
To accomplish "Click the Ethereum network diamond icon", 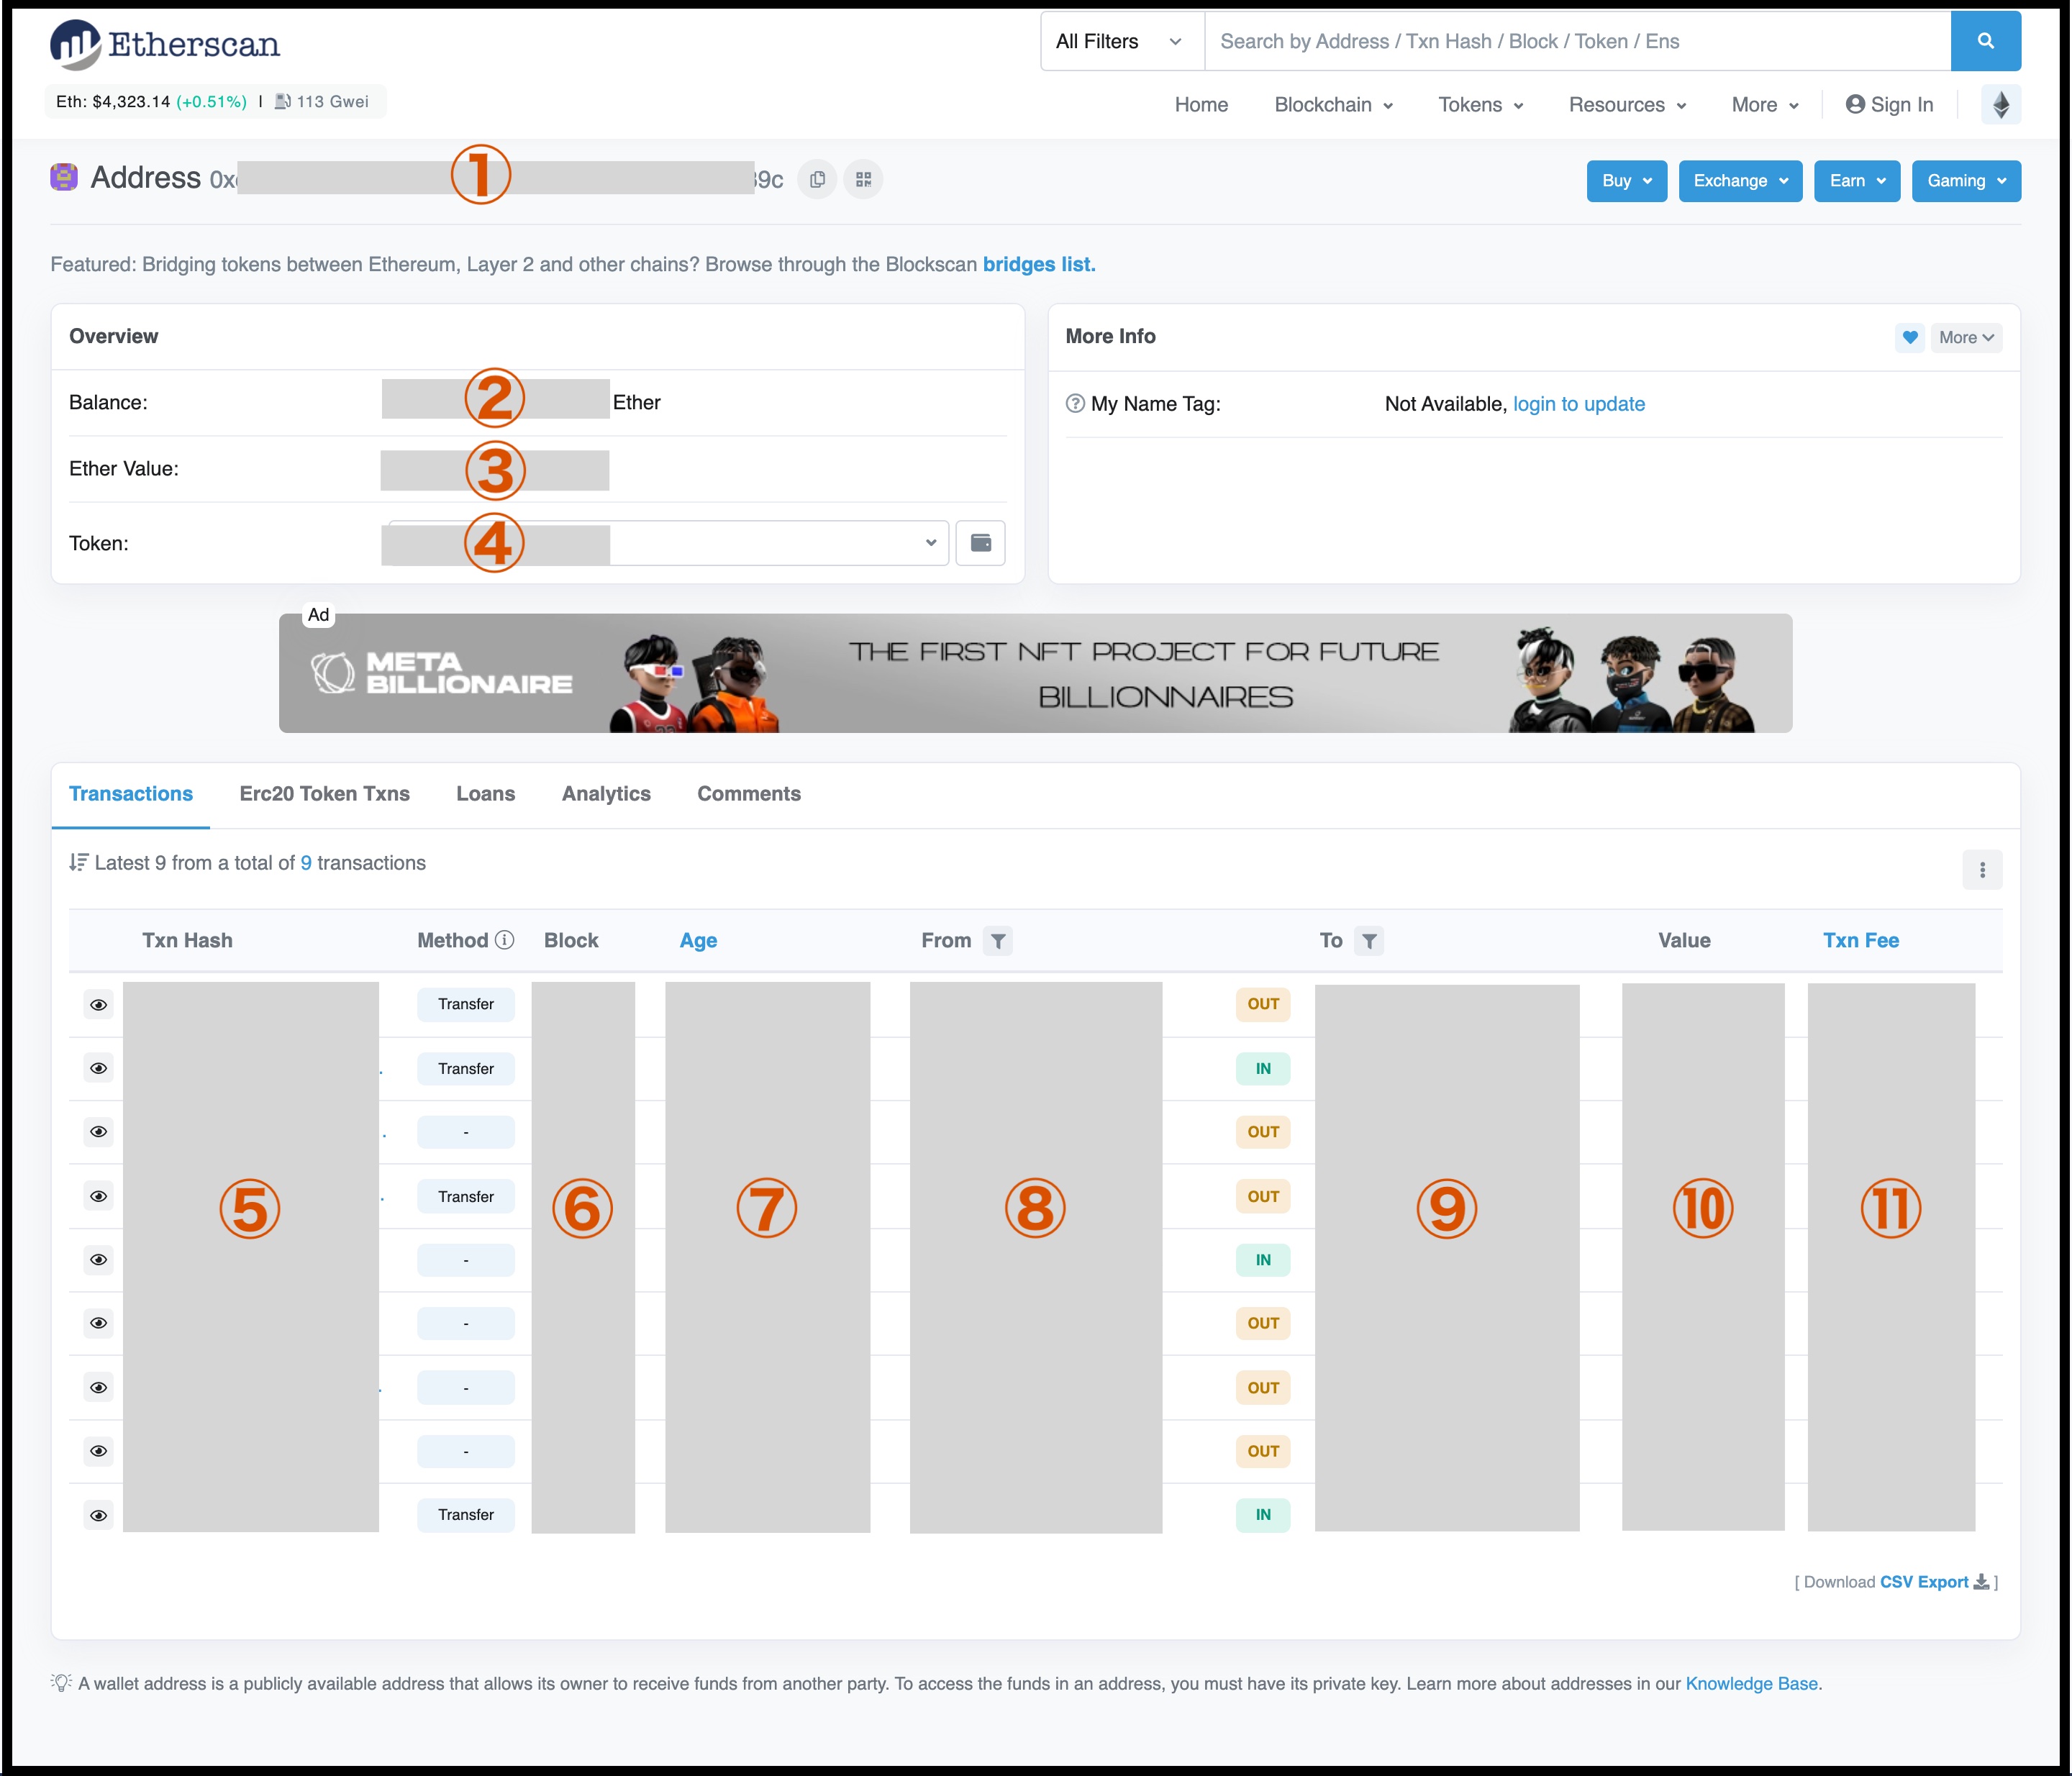I will pos(2001,104).
